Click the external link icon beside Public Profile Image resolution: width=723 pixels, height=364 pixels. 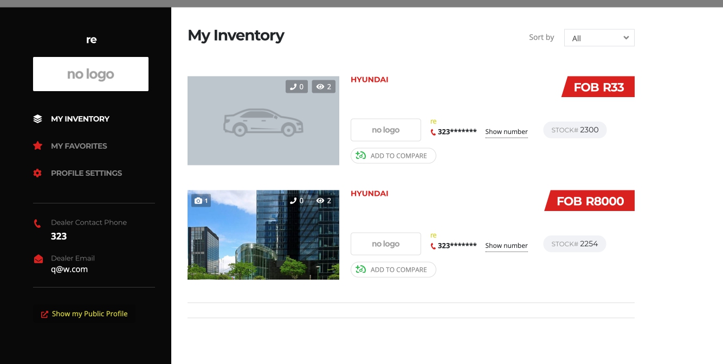pos(45,314)
